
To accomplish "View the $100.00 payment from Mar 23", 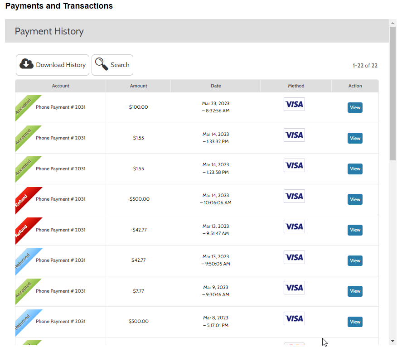I will pos(355,108).
